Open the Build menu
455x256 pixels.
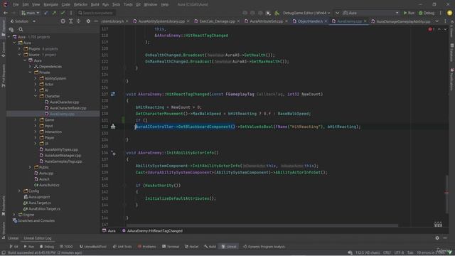click(95, 5)
